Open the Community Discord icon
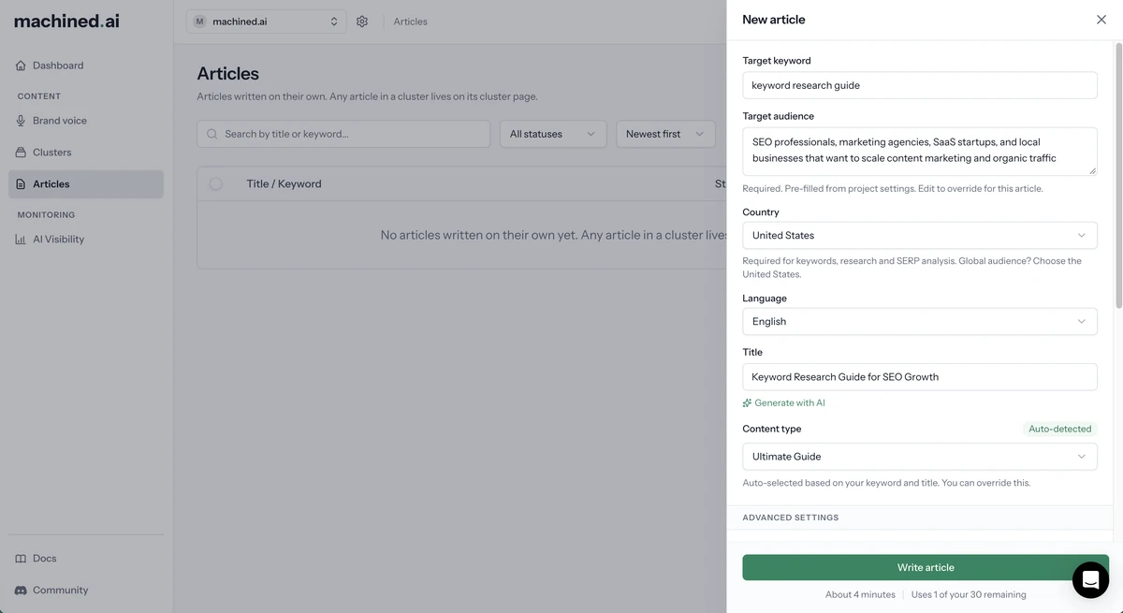Image resolution: width=1123 pixels, height=613 pixels. point(21,591)
